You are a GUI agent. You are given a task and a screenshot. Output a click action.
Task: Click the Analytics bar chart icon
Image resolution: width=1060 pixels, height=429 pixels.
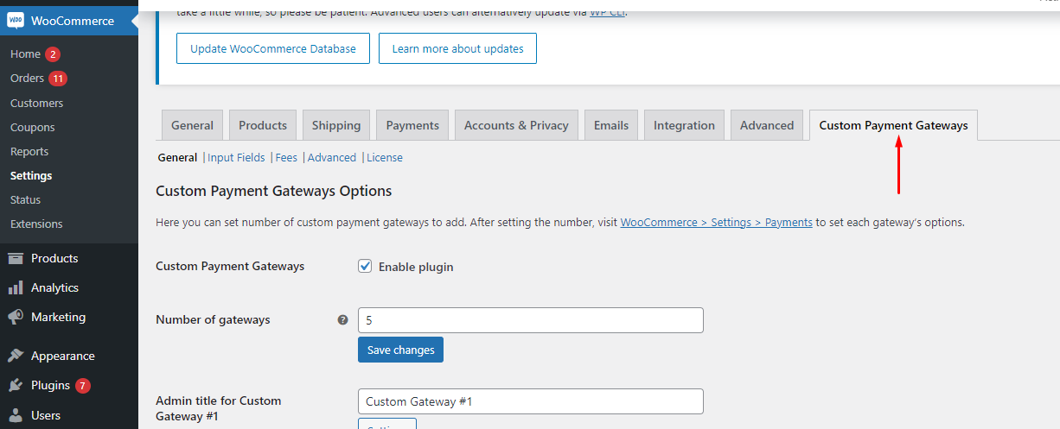pos(16,287)
